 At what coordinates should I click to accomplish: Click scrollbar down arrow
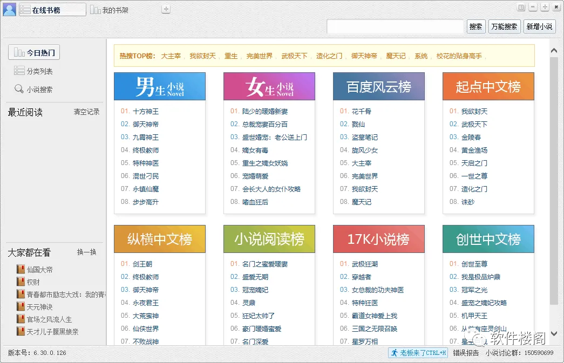(554, 333)
